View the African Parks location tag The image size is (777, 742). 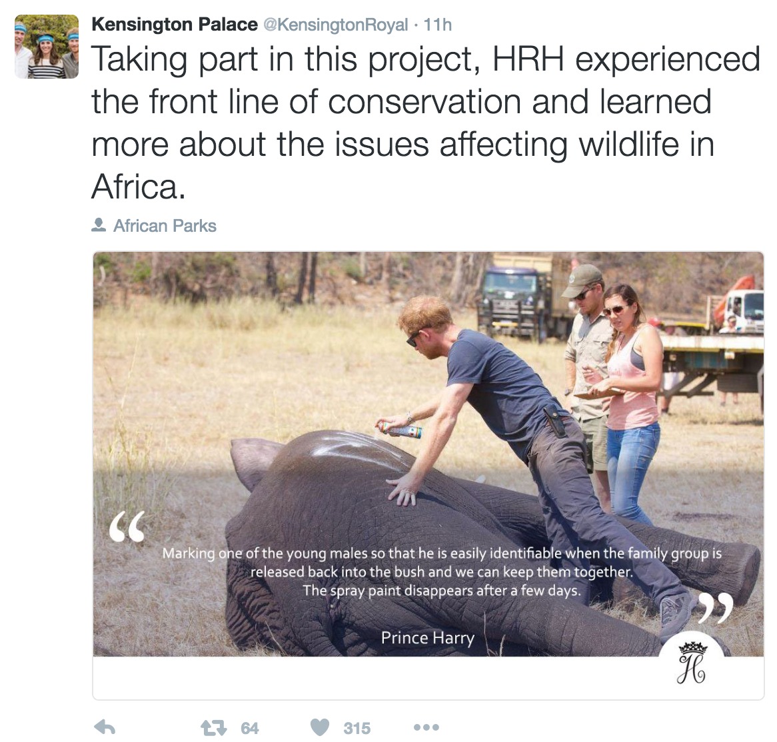[164, 225]
